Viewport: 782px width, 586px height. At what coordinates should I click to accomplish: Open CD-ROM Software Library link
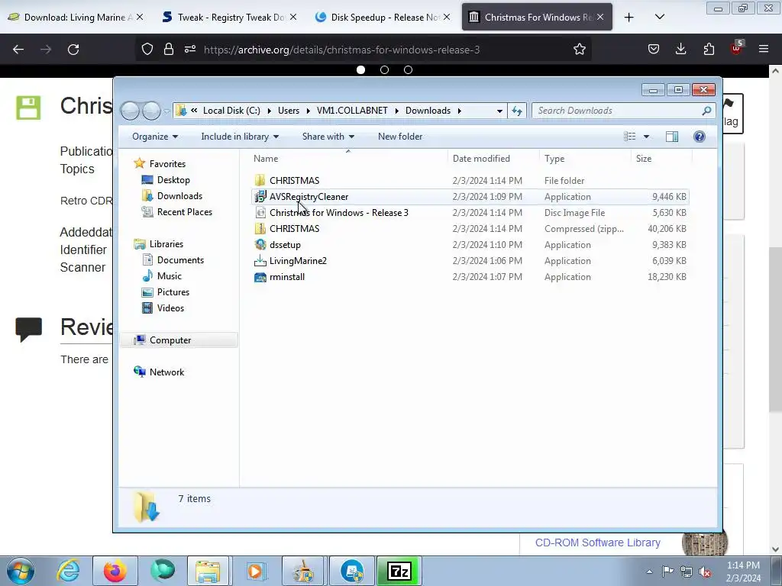click(597, 543)
